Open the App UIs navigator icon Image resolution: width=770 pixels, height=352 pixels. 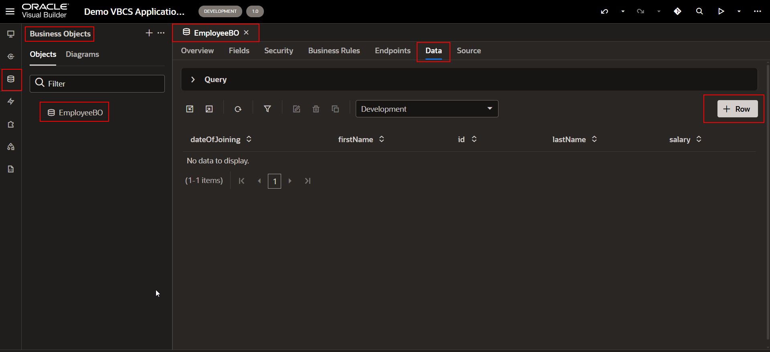[11, 34]
